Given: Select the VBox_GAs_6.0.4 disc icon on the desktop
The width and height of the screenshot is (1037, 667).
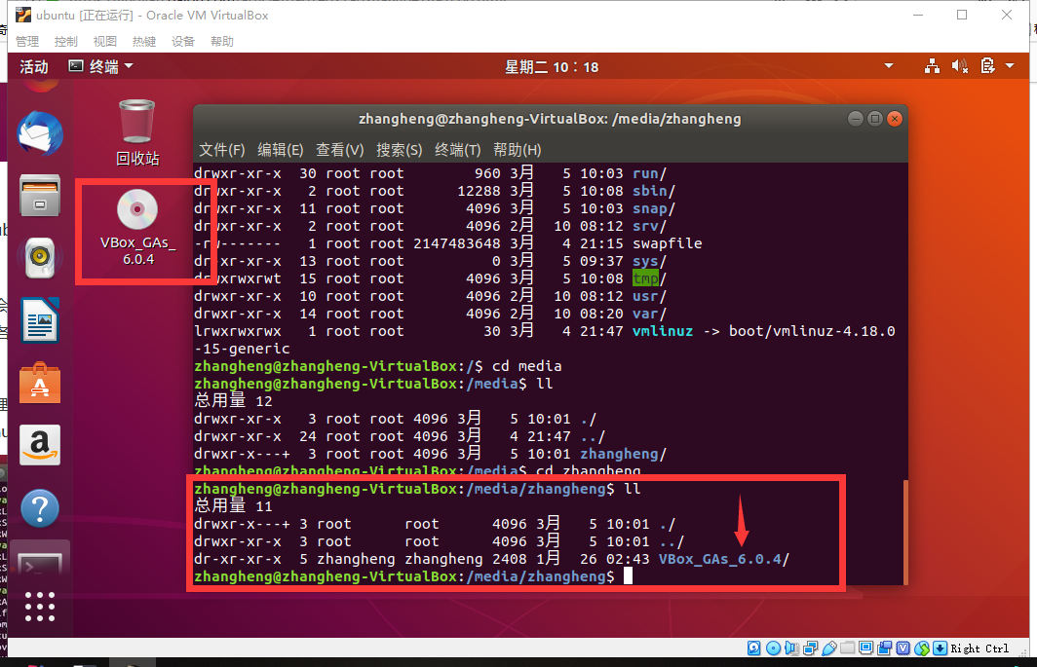Looking at the screenshot, I should [137, 228].
